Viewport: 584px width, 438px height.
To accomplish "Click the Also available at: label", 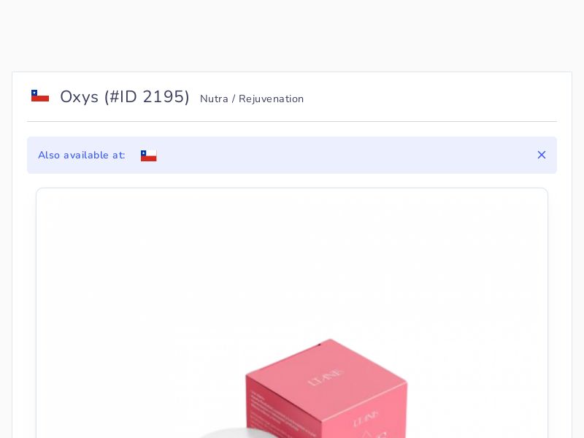I will pos(82,155).
